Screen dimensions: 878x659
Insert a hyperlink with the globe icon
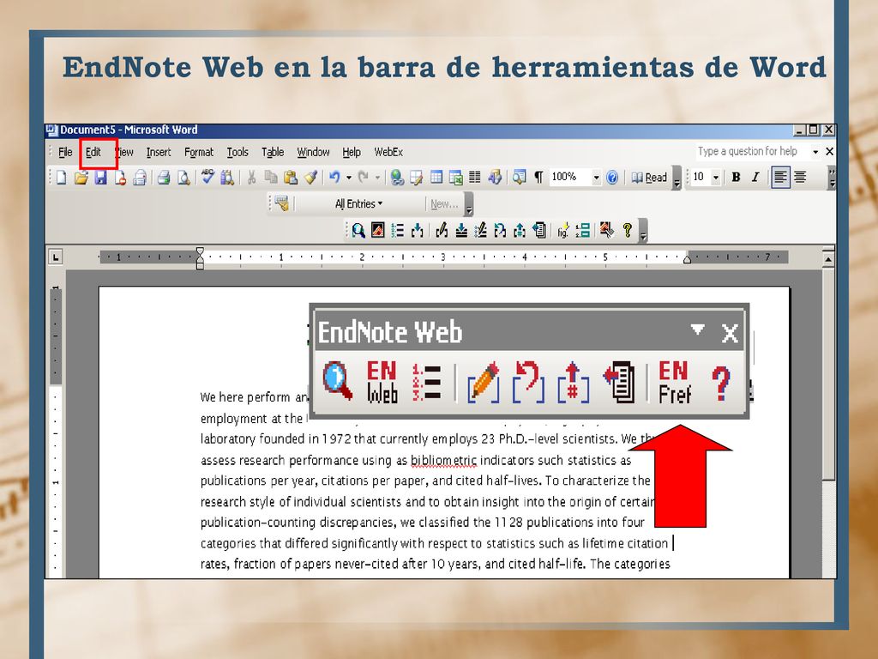397,178
